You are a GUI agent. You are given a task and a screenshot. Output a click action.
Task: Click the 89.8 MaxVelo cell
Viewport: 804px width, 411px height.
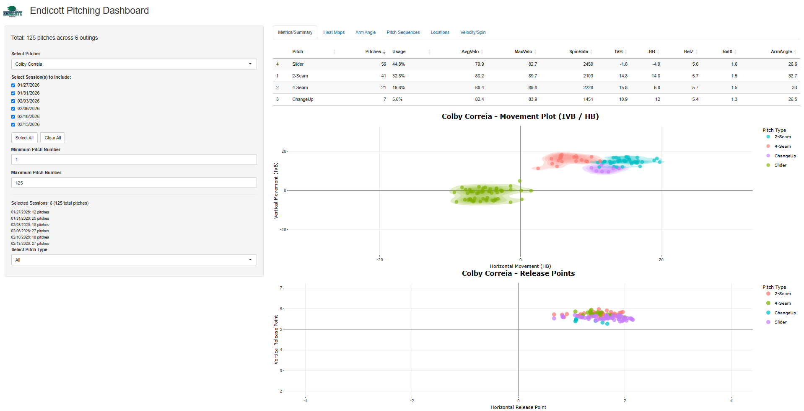click(533, 87)
